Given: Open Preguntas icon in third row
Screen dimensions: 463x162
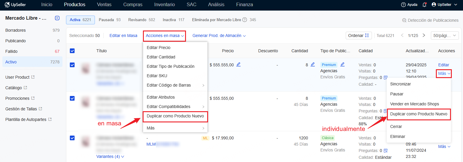Looking at the screenshot, I should click(x=385, y=151).
